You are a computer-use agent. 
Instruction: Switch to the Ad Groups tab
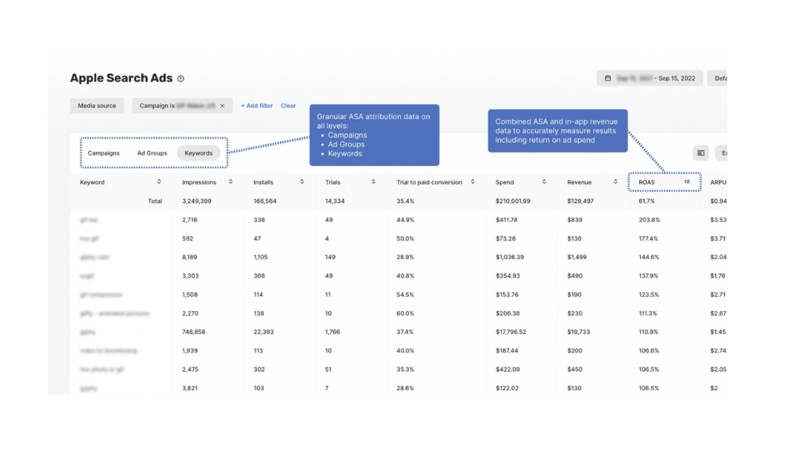152,153
